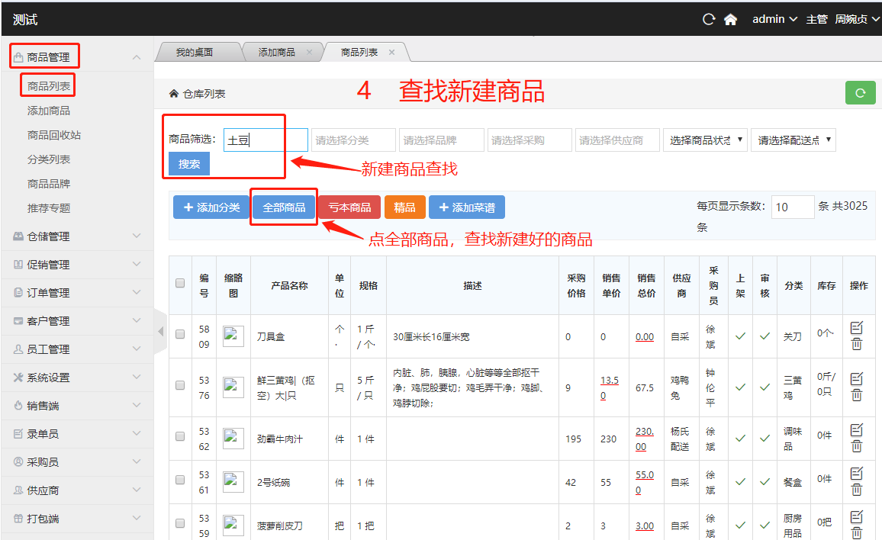The width and height of the screenshot is (882, 540).
Task: Switch to the 我的桌面 tab
Action: (194, 53)
